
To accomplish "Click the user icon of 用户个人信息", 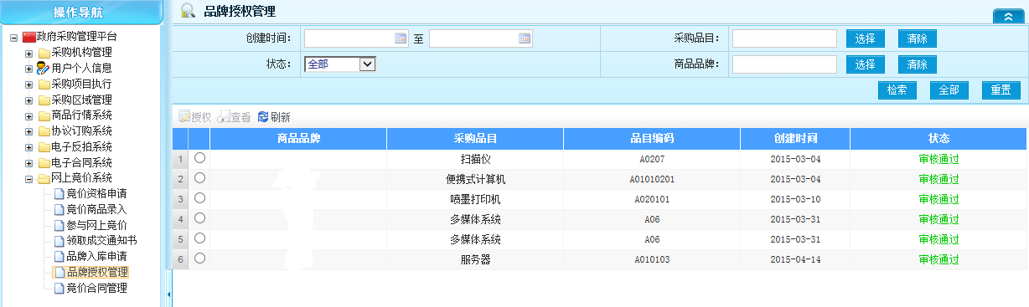I will click(x=44, y=68).
